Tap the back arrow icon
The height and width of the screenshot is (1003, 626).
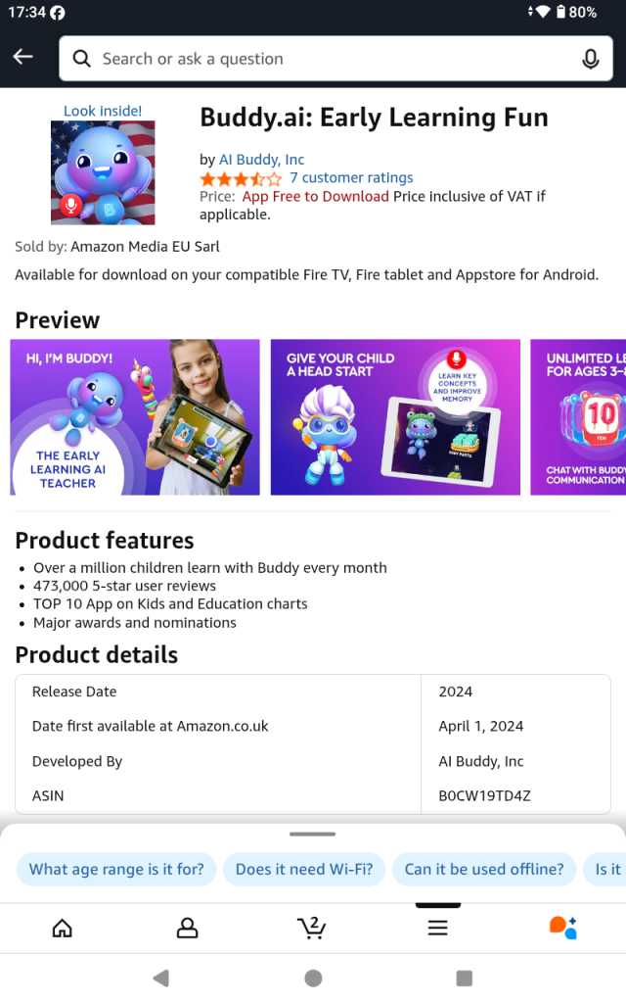[x=23, y=58]
